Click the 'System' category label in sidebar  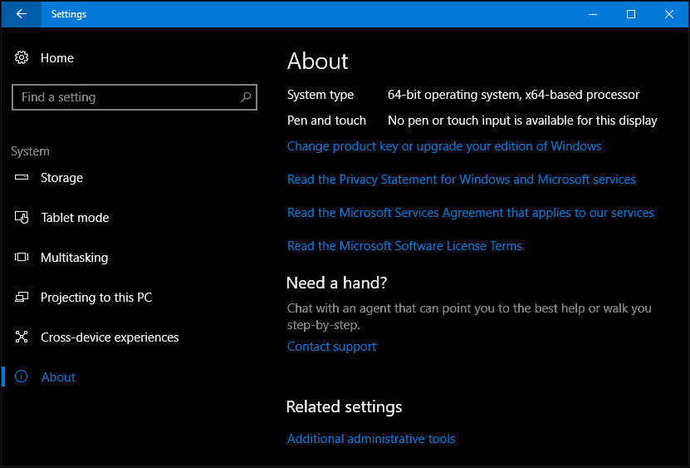click(30, 151)
